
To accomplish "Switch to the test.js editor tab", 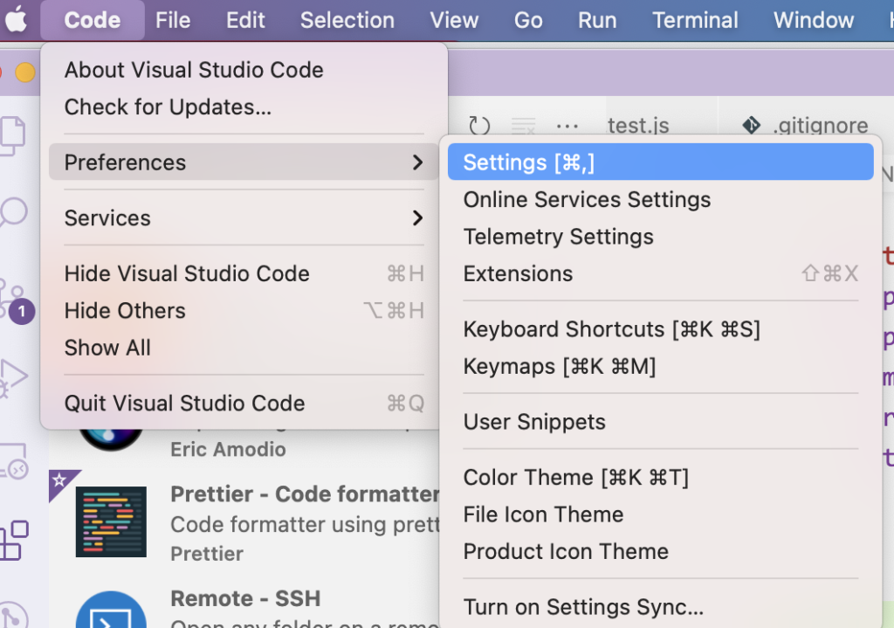I will click(x=638, y=126).
